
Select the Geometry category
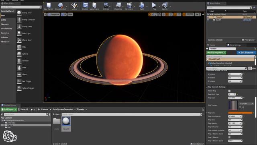tap(5, 33)
